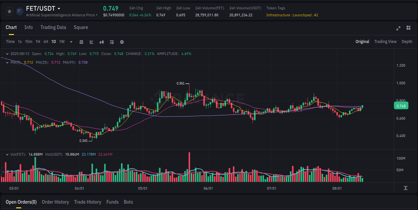Click the grid icon beside FET/USDT name
The image size is (418, 210).
[19, 11]
